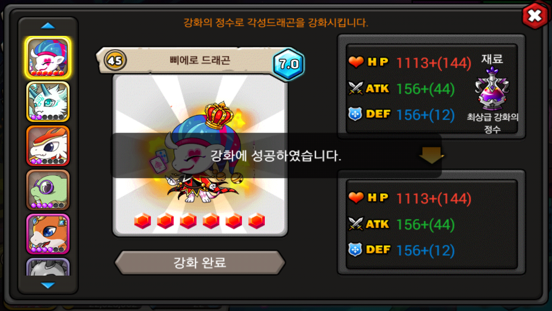The image size is (552, 311).
Task: Select the white teal-horned dragon thumbnail
Action: point(48,102)
